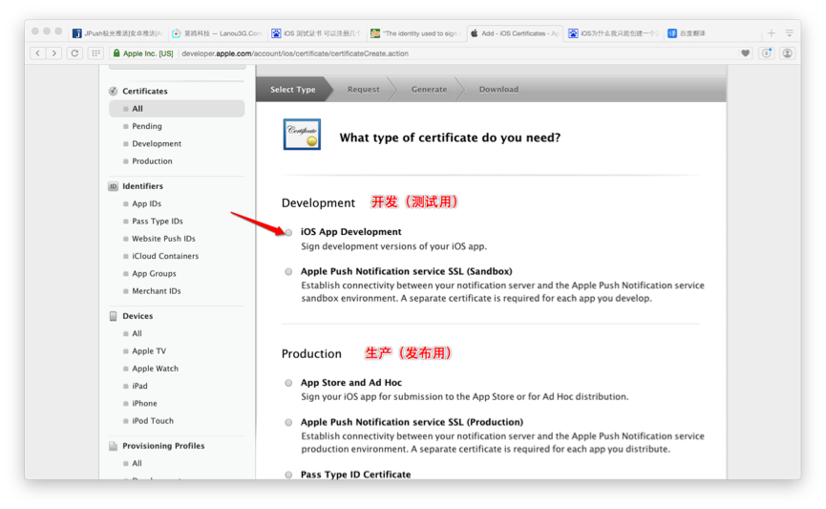The image size is (826, 509).
Task: Click the Download step in wizard
Action: tap(498, 90)
